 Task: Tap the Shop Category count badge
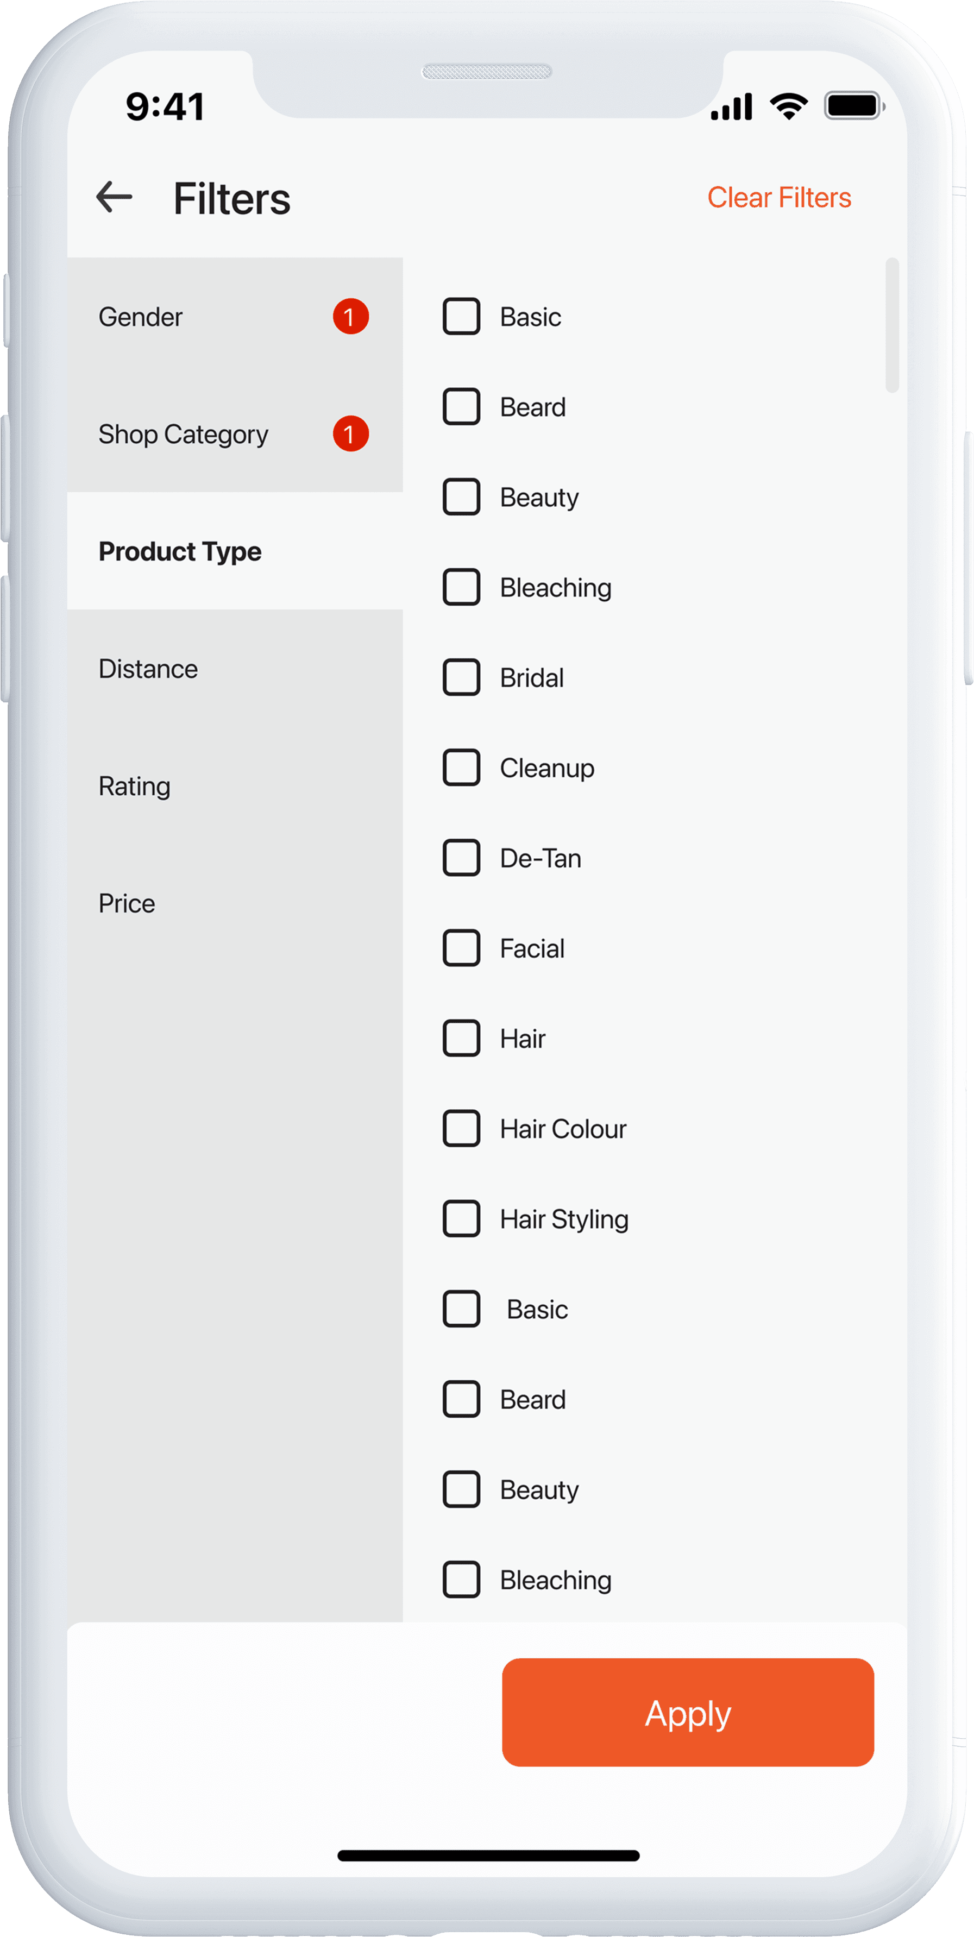point(350,434)
